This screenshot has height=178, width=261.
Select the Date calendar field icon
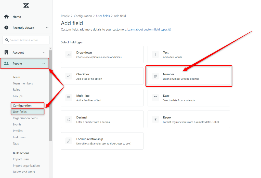point(155,98)
